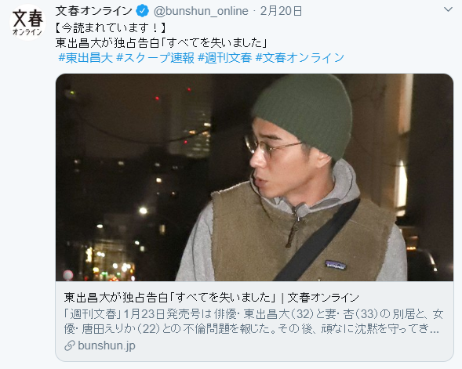The height and width of the screenshot is (369, 462).
Task: Select the #スクープ速報 hashtag
Action: pyautogui.click(x=155, y=58)
